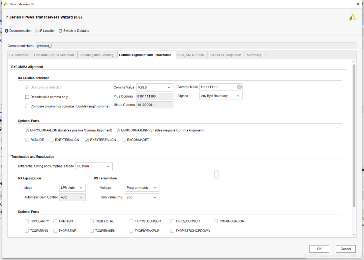Click the scrollbar down arrow

(x=354, y=235)
